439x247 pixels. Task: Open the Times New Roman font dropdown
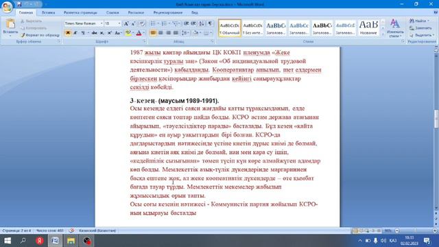tap(102, 23)
